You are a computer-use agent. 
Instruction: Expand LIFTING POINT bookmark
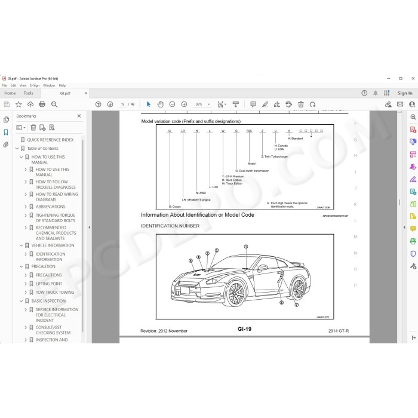point(26,284)
